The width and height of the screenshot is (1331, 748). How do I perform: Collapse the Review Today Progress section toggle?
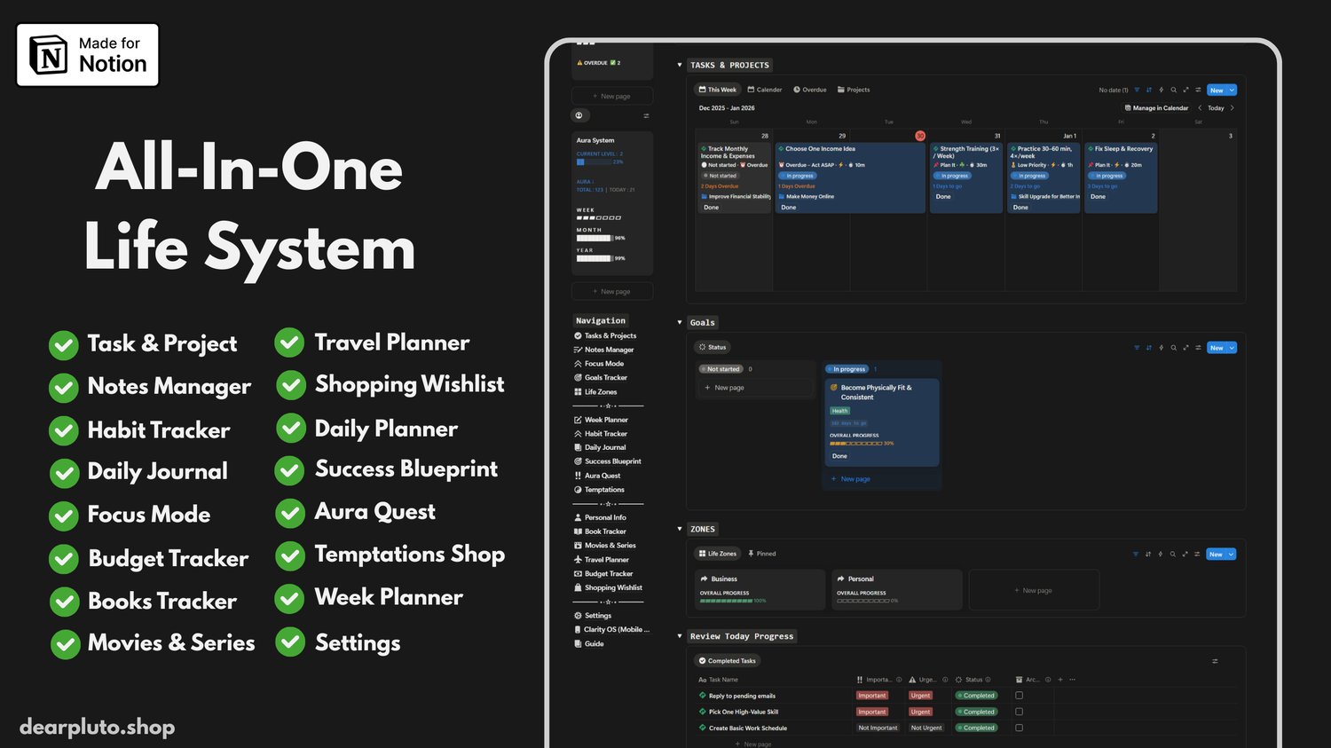point(680,636)
